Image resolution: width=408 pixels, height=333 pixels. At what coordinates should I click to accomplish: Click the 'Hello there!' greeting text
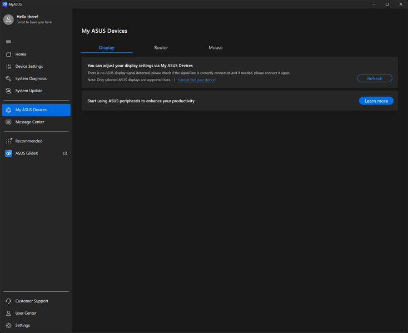pos(27,17)
